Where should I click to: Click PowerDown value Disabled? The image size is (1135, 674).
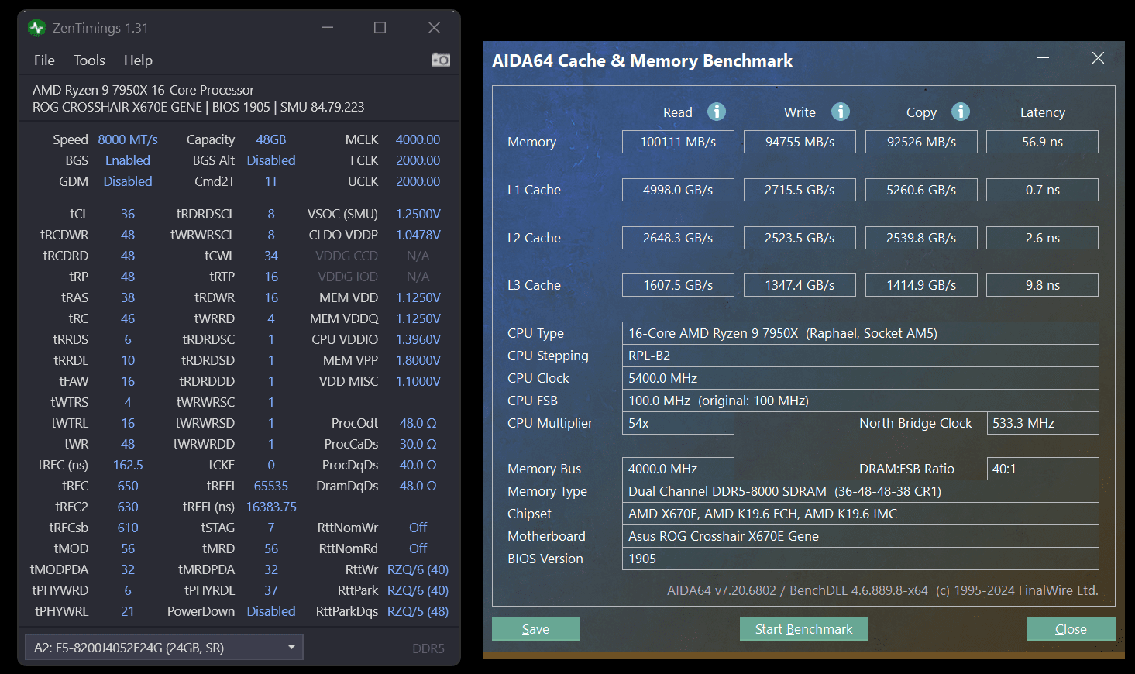point(271,611)
